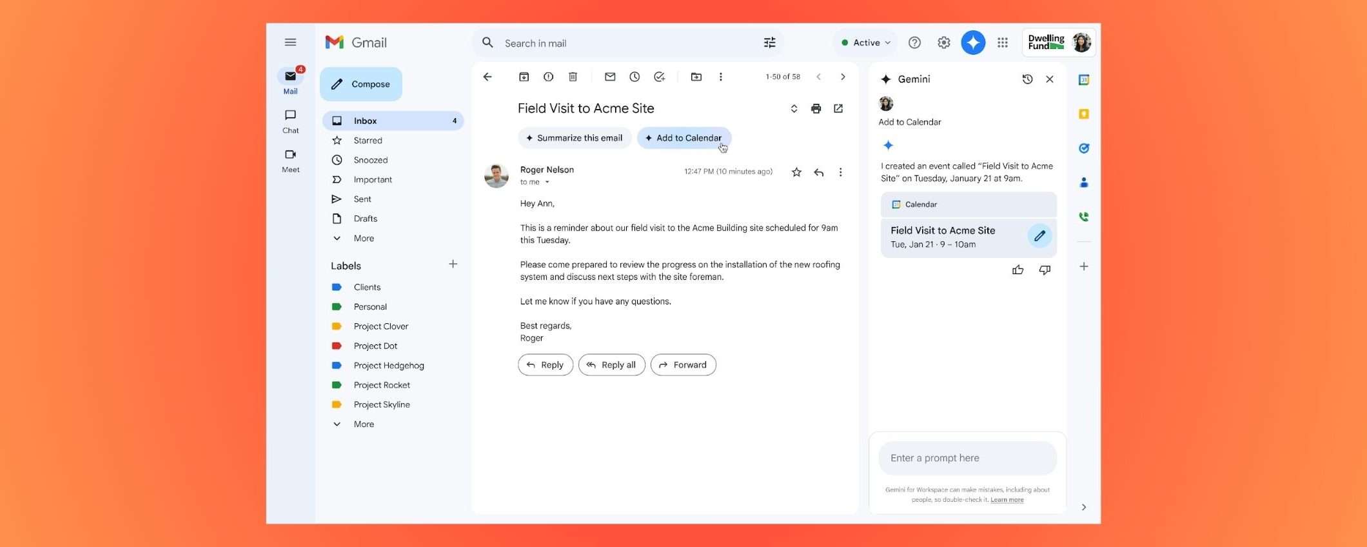
Task: Delete the email with the trash icon
Action: (x=573, y=77)
